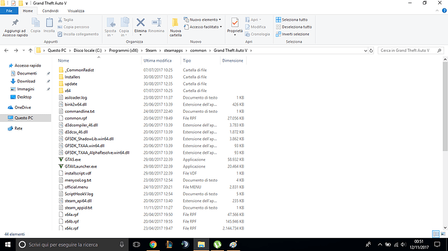
Task: Click Seleziona tutto in ribbon
Action: coord(292,19)
